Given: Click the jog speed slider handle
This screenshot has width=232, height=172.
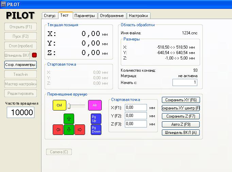Looking at the screenshot, I should [x=68, y=106].
